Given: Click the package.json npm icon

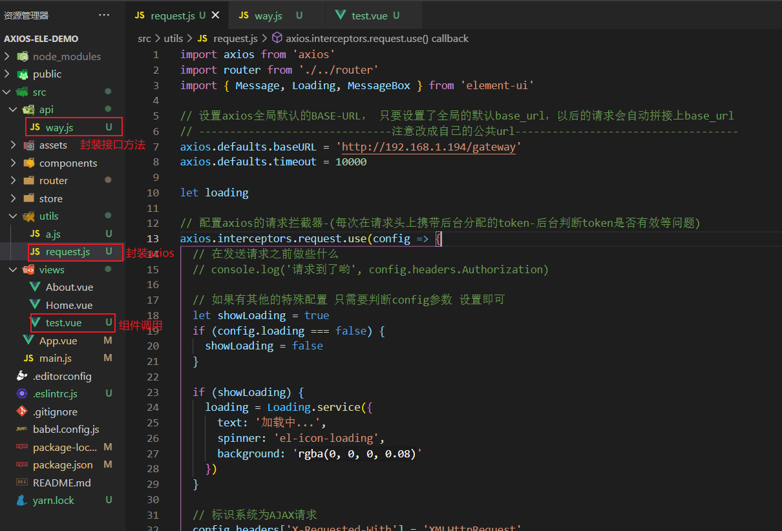Looking at the screenshot, I should point(23,465).
